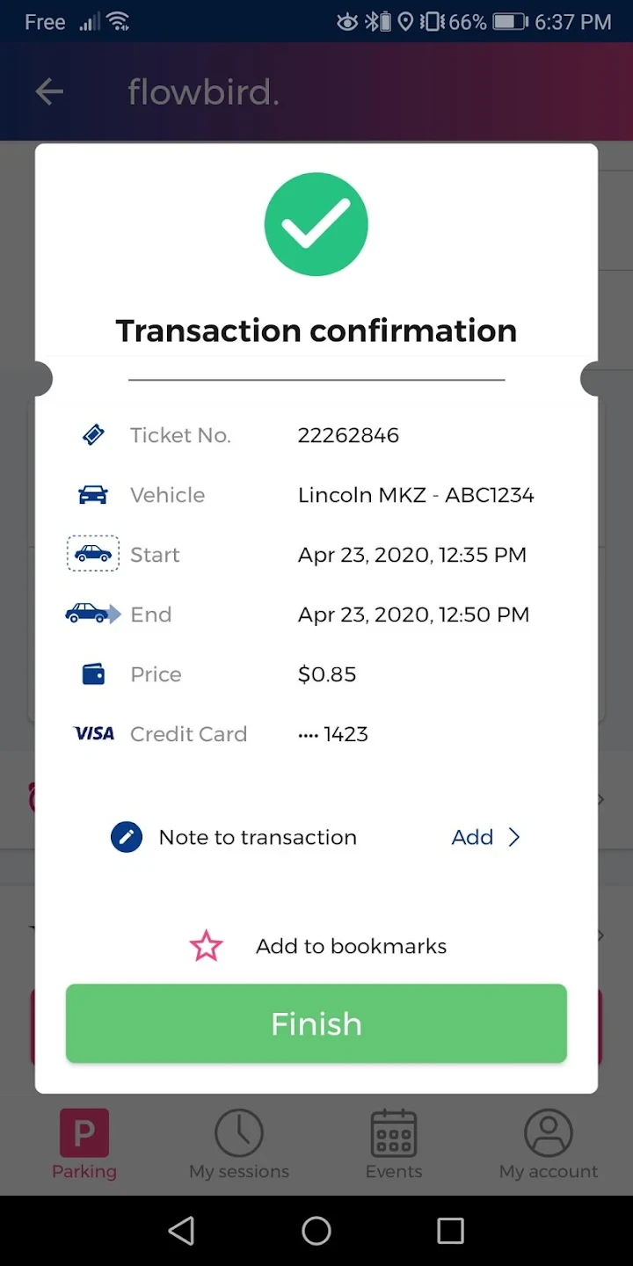Tap the Android recent apps button

[x=450, y=1231]
